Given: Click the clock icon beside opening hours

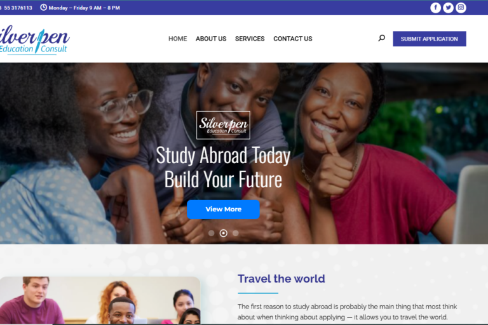Looking at the screenshot, I should (44, 8).
